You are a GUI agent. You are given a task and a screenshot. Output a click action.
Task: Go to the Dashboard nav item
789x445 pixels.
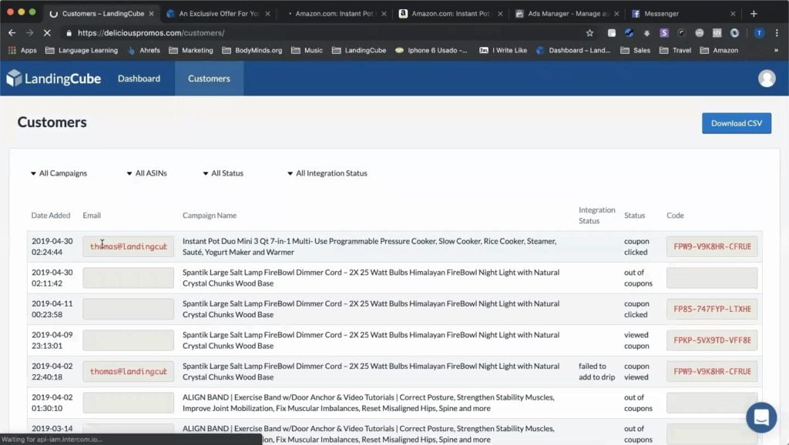pos(139,79)
